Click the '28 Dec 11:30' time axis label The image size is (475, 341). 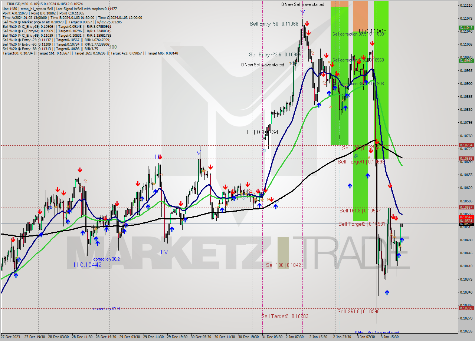[x=82, y=337]
